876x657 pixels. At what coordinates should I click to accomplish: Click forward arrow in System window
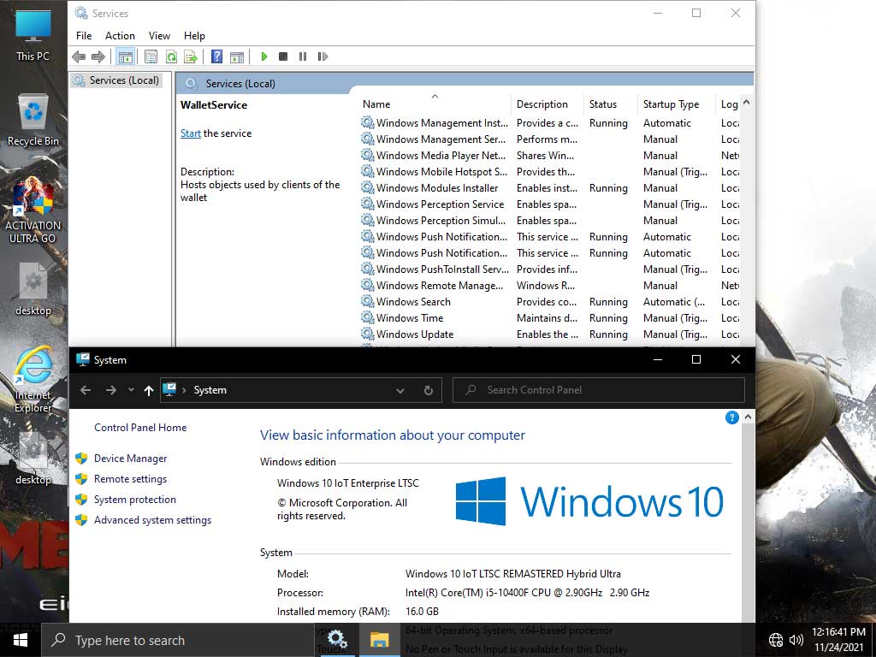tap(110, 390)
